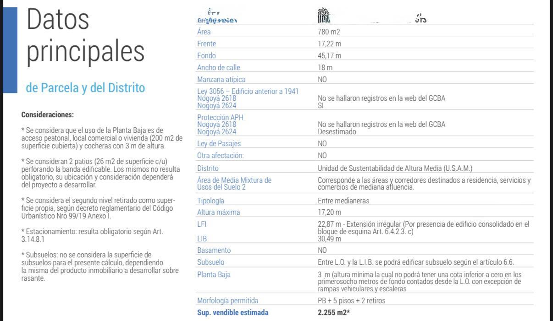Select the "Altura máxima" row label
Image resolution: width=553 pixels, height=321 pixels.
[218, 212]
